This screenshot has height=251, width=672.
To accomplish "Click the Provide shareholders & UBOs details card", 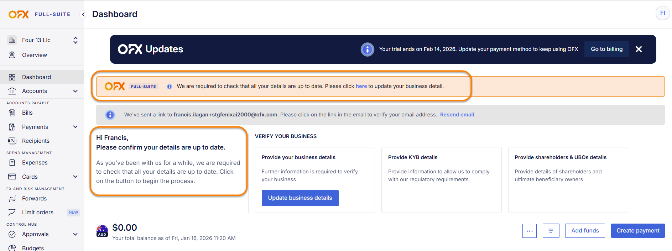I will [568, 180].
